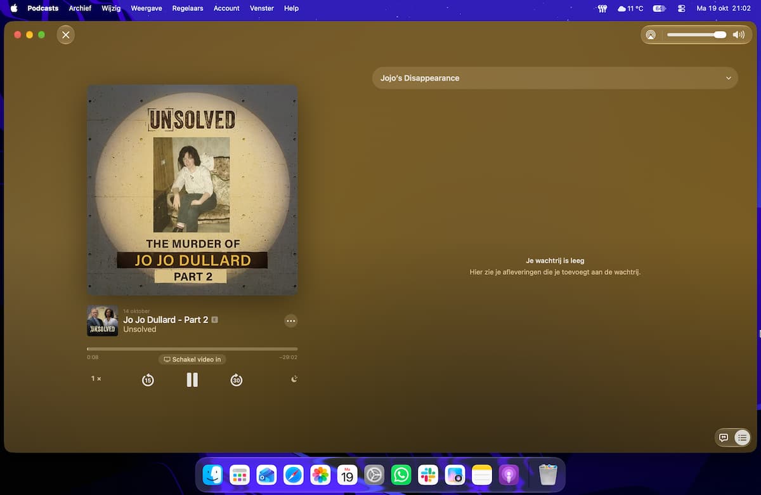
Task: Click the speaker volume icon
Action: (739, 35)
